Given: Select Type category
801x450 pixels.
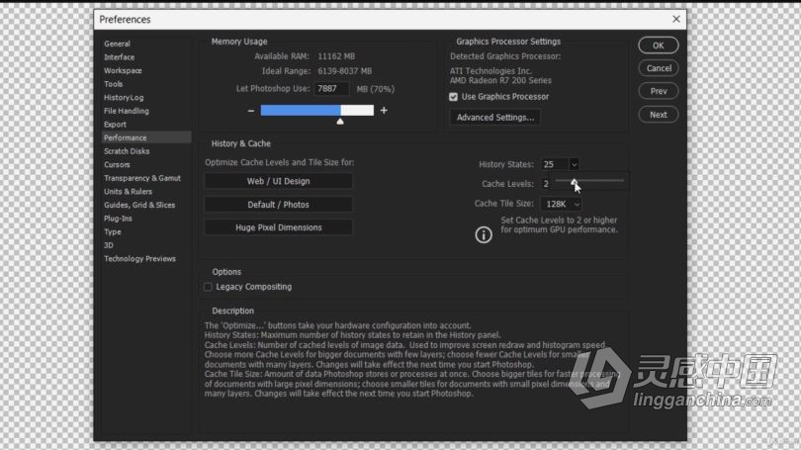Looking at the screenshot, I should point(113,231).
